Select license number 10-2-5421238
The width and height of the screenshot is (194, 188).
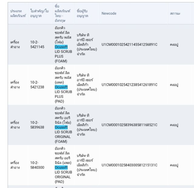[x=37, y=85]
